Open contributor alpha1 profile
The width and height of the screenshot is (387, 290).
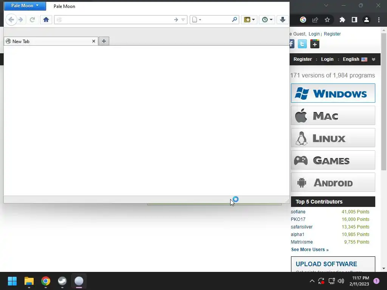click(297, 234)
